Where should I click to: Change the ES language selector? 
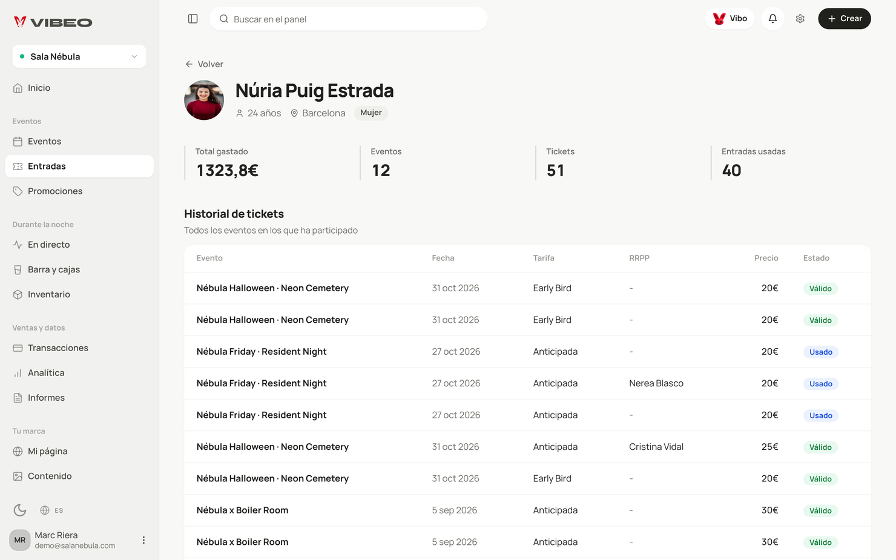(51, 510)
